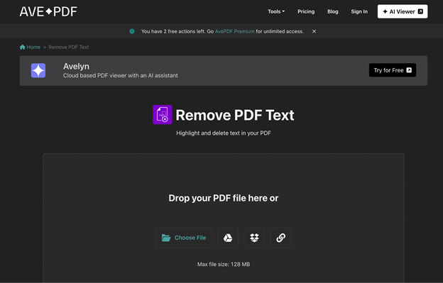Import a file from Google Drive

click(228, 238)
